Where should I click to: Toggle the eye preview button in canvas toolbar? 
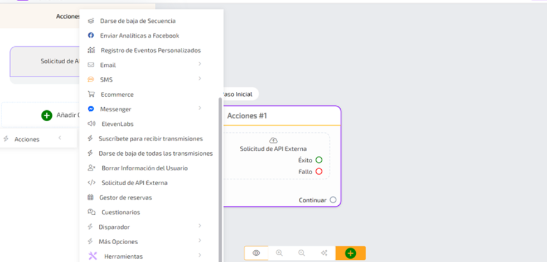(x=256, y=253)
